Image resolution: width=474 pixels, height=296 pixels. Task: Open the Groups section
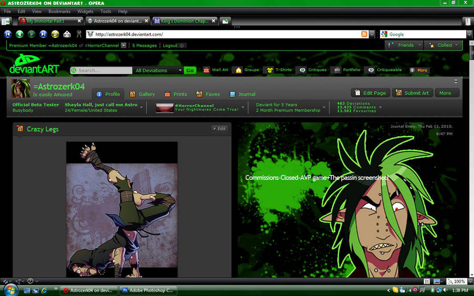pyautogui.click(x=248, y=70)
